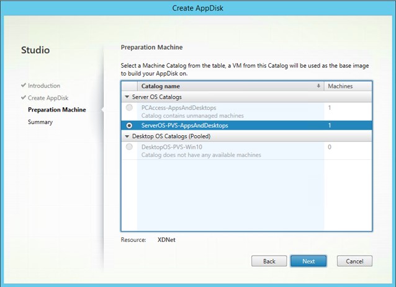The width and height of the screenshot is (396, 287).
Task: Click the Machines column header
Action: pos(340,86)
